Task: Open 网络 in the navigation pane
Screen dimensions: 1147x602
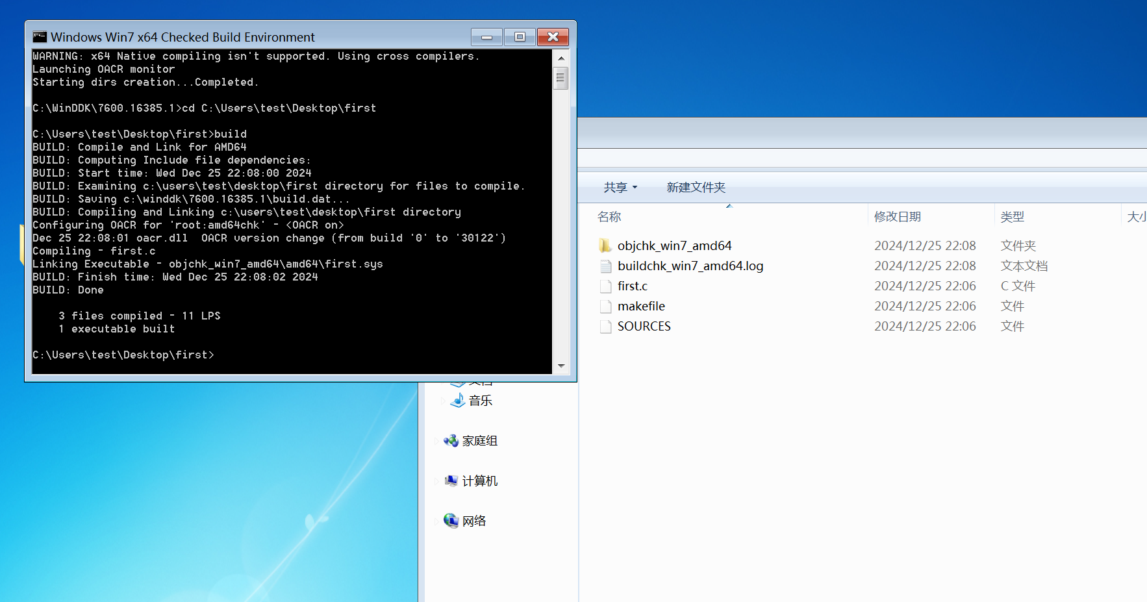Action: (x=474, y=521)
